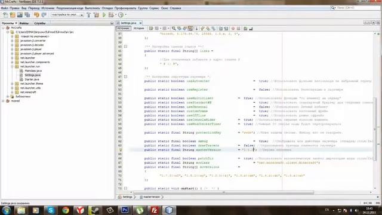Click the Redo arrow icon
Screen dimensions: 382x215
click(x=44, y=15)
